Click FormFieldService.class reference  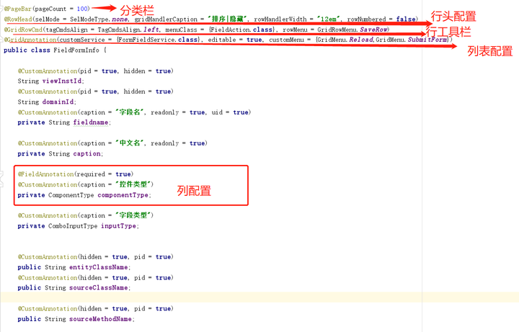click(158, 40)
